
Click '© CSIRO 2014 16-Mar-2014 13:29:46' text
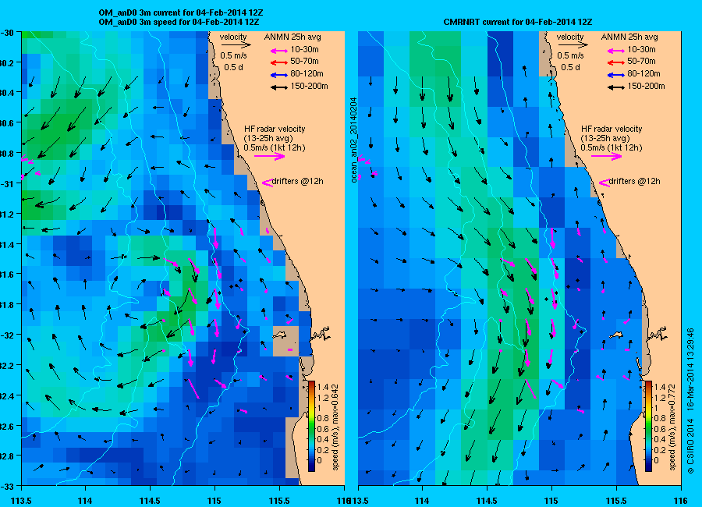click(x=690, y=401)
